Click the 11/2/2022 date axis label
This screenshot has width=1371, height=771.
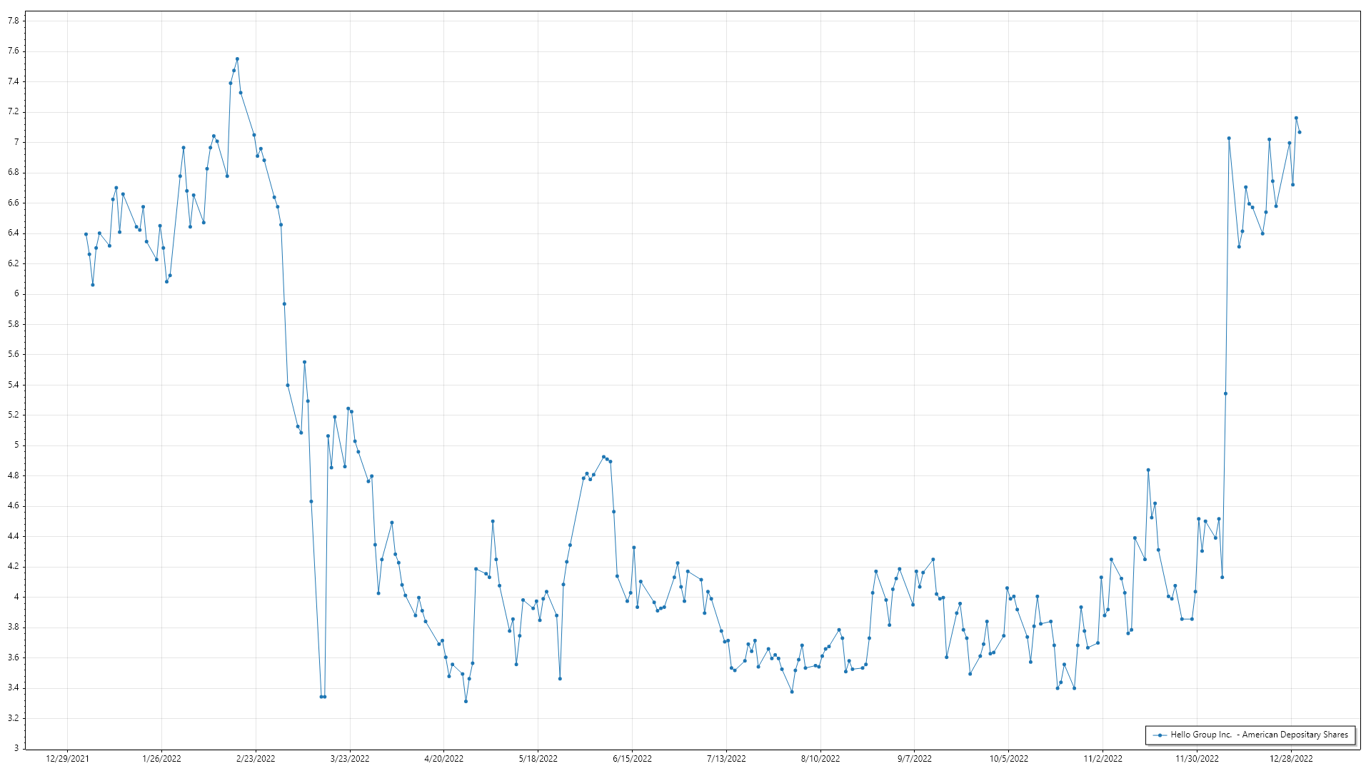coord(1103,759)
